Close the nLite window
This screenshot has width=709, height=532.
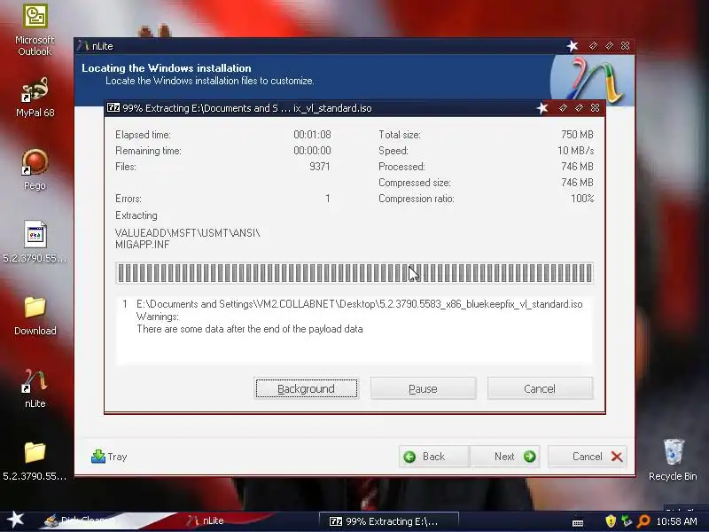625,46
